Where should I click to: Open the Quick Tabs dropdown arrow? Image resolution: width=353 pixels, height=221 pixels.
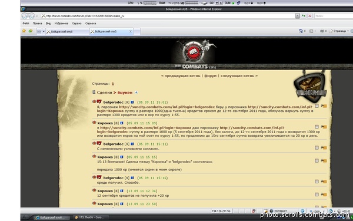point(44,32)
